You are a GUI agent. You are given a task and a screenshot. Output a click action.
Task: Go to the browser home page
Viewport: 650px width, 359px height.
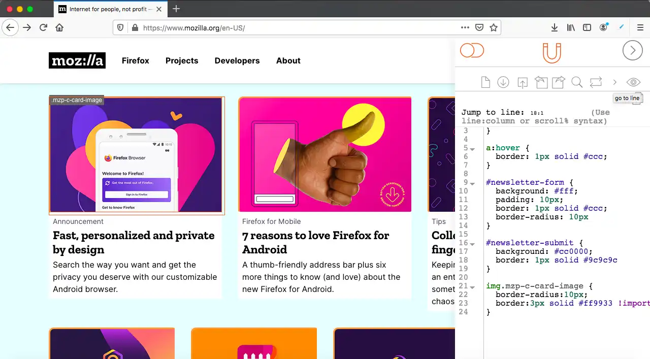coord(59,27)
